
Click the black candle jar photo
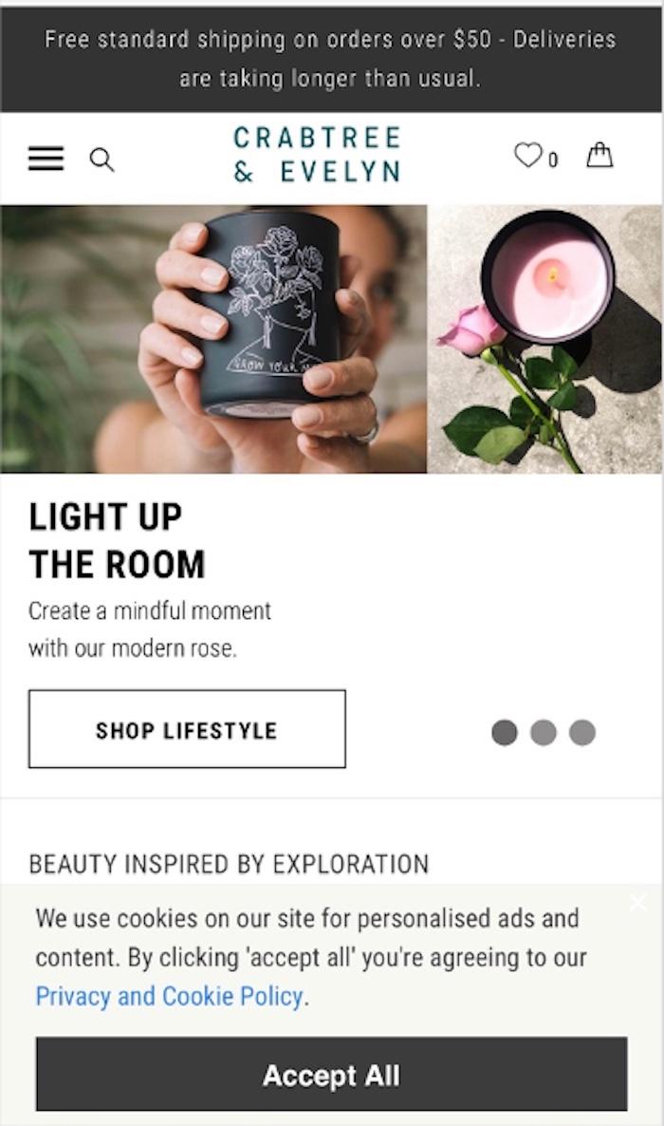point(214,339)
